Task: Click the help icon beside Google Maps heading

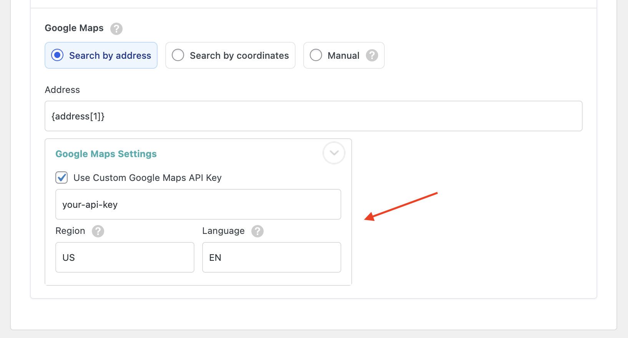Action: click(116, 29)
